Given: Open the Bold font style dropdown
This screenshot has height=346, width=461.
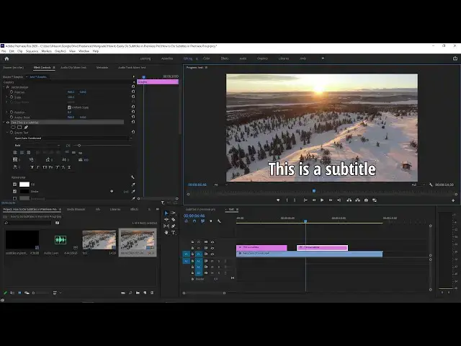Looking at the screenshot, I should pyautogui.click(x=36, y=145).
